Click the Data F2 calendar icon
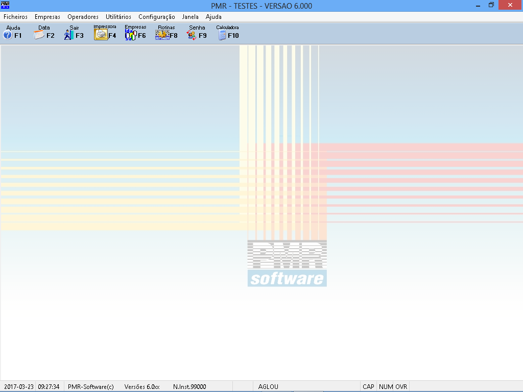This screenshot has height=392, width=523. coord(44,32)
